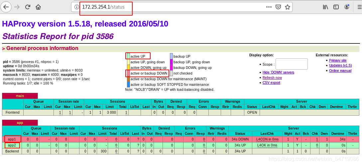Click the red active or backup DOWN swatch
This screenshot has width=362, height=165.
click(128, 74)
